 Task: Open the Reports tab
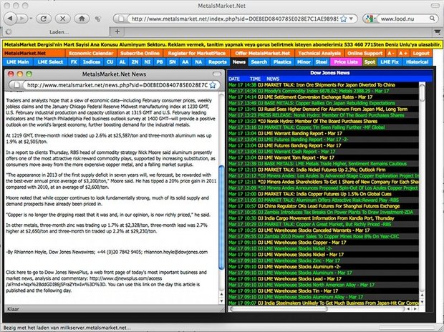coord(218,62)
